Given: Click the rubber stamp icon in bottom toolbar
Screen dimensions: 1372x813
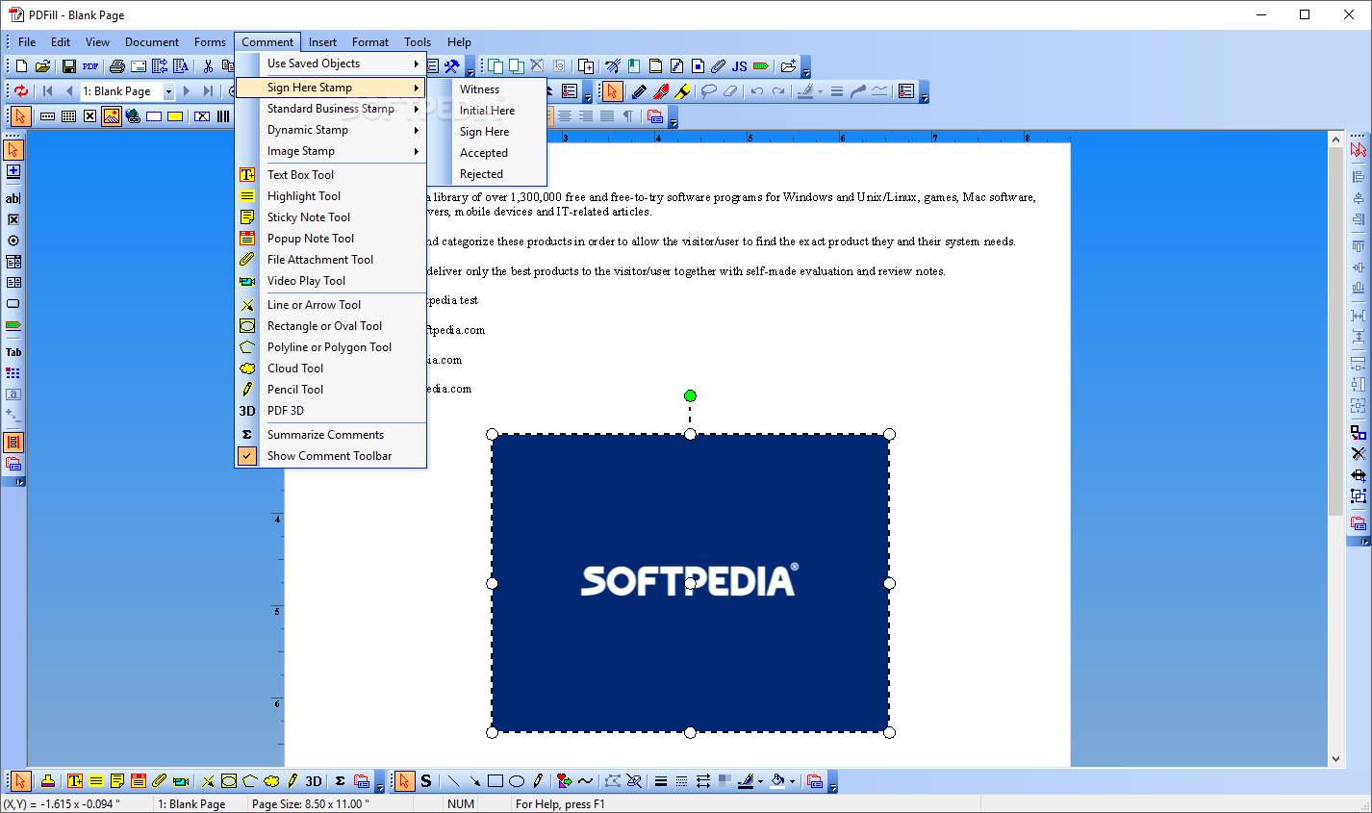Looking at the screenshot, I should coord(47,781).
